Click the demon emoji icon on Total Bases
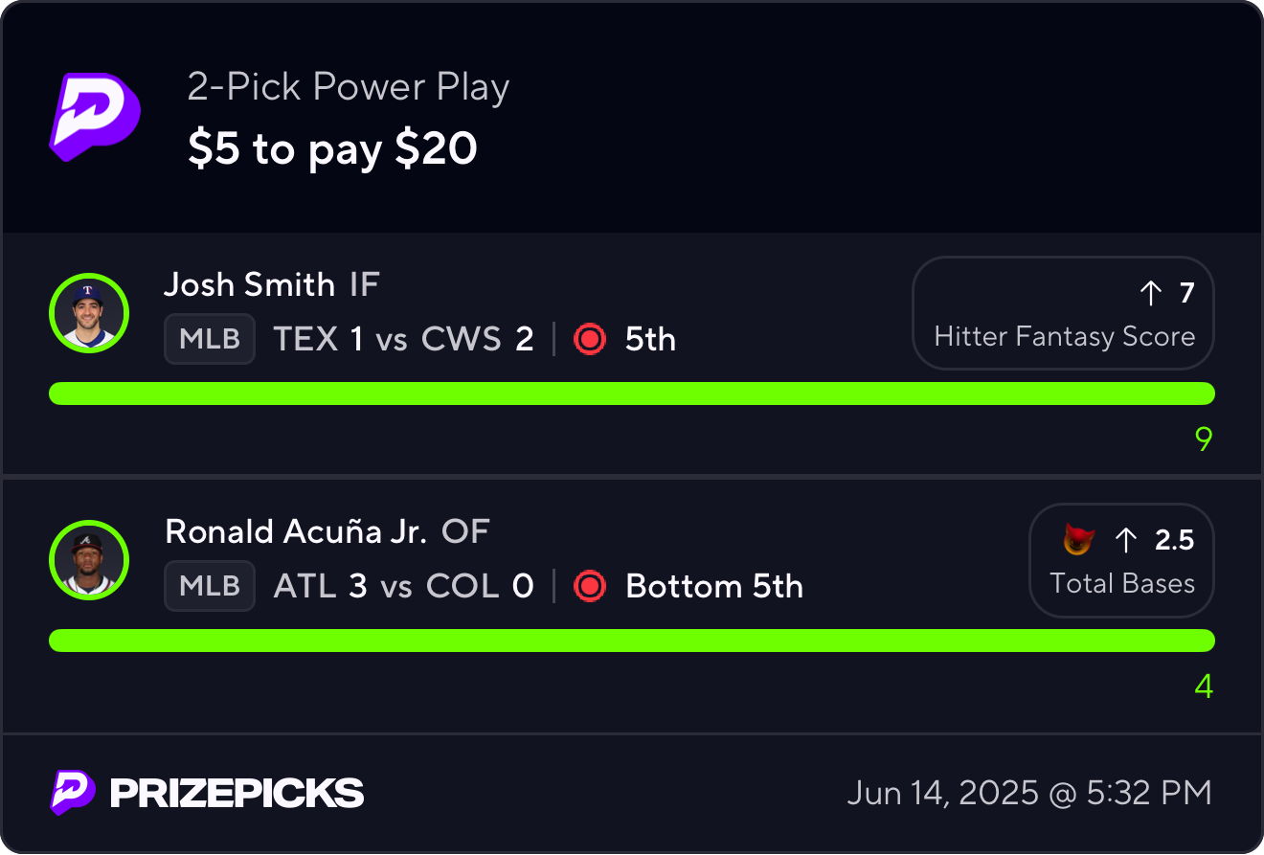Screen dimensions: 1264x855 [x=1079, y=541]
